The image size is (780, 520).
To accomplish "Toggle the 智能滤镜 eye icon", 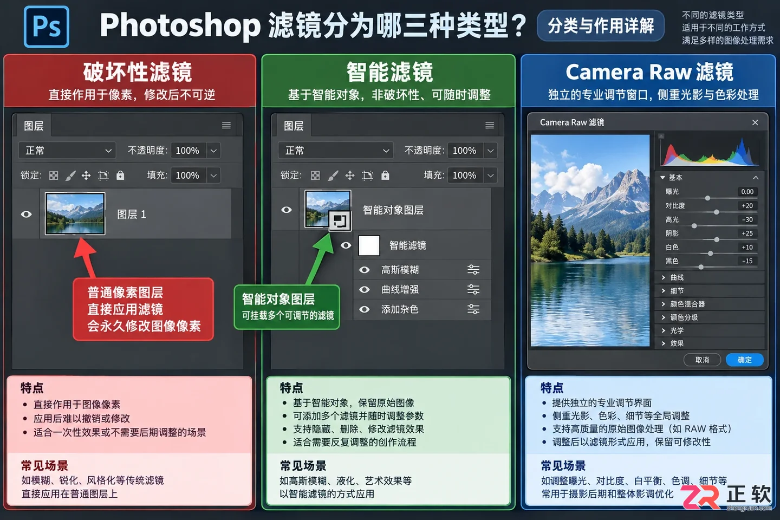I will 346,245.
